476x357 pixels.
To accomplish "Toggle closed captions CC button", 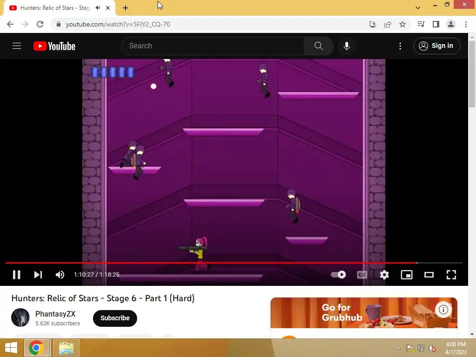I will coord(362,275).
